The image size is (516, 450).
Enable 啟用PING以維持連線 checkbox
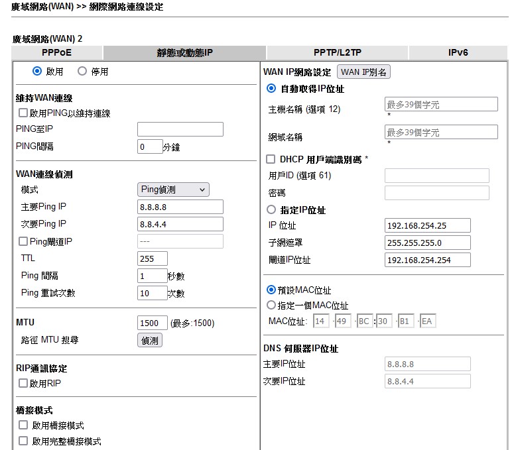23,113
